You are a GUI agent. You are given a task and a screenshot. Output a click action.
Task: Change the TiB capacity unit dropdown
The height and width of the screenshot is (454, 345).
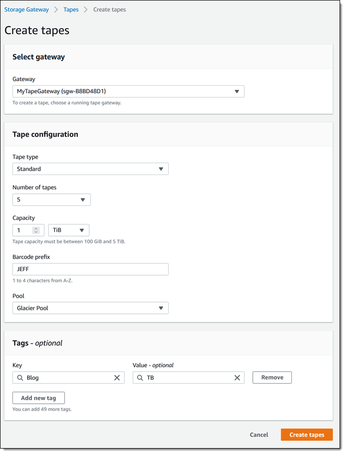[69, 230]
